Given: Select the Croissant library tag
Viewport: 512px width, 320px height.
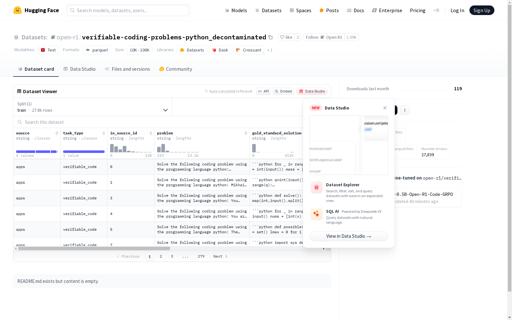Looking at the screenshot, I should click(249, 50).
